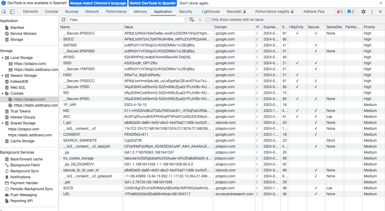Sort cookies by the Domain column header
Image resolution: width=385 pixels, height=211 pixels.
click(234, 27)
